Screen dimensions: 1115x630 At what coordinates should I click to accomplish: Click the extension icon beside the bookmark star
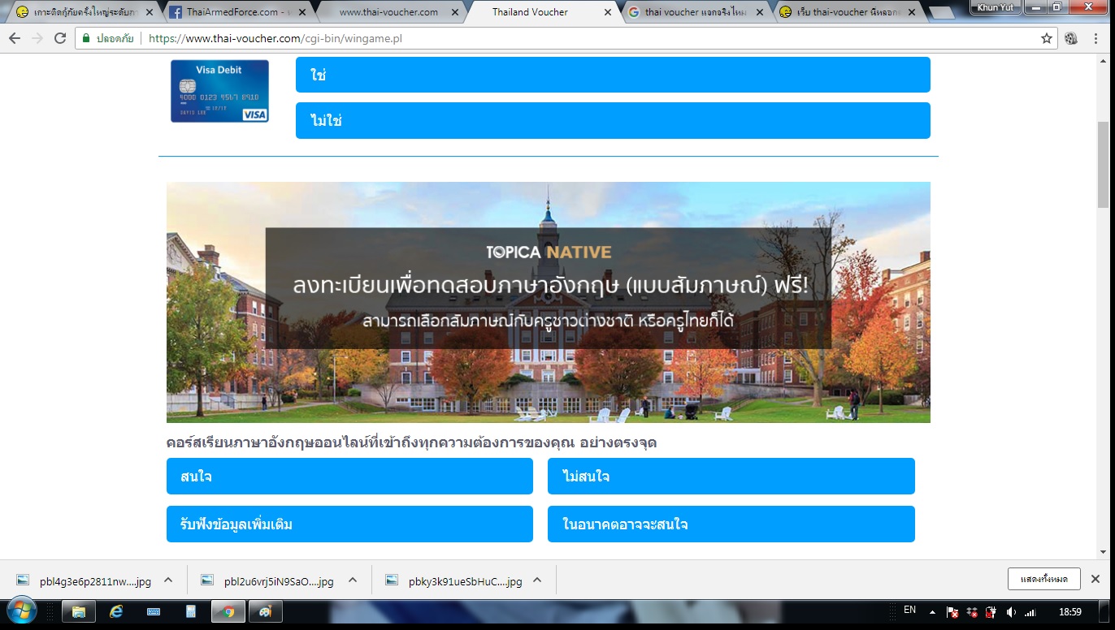1071,38
